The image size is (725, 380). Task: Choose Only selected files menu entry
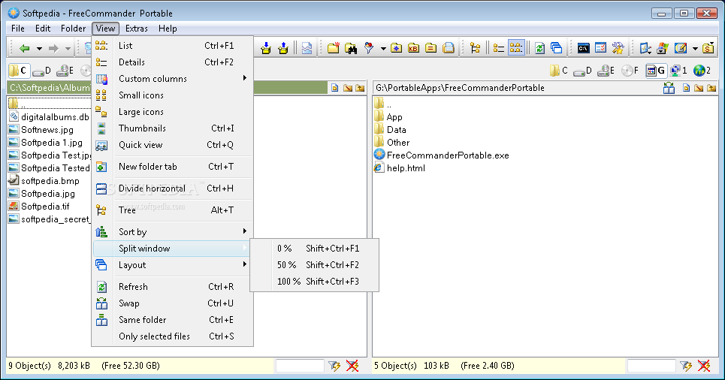(x=173, y=336)
